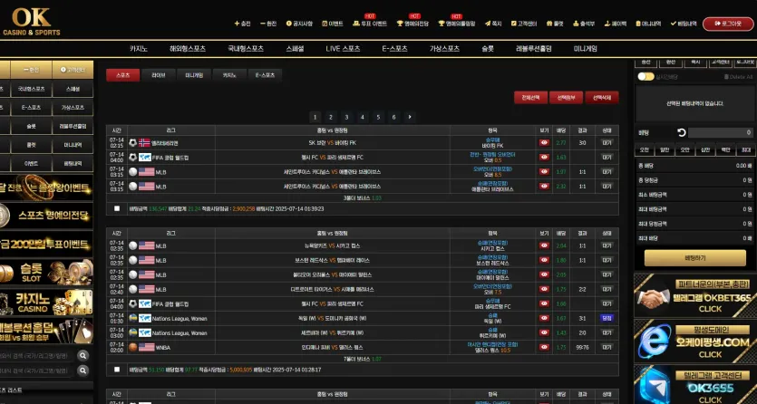
Task: Click the 십만 quick amount button
Action: (705, 150)
